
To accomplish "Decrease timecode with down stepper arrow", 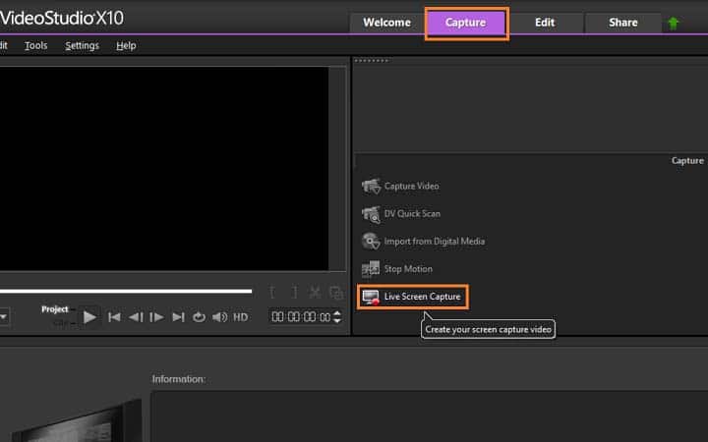I will 337,320.
